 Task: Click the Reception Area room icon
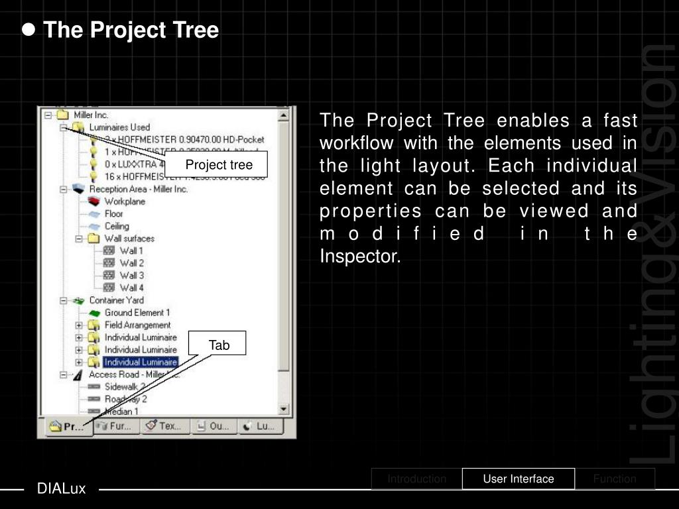(x=78, y=189)
